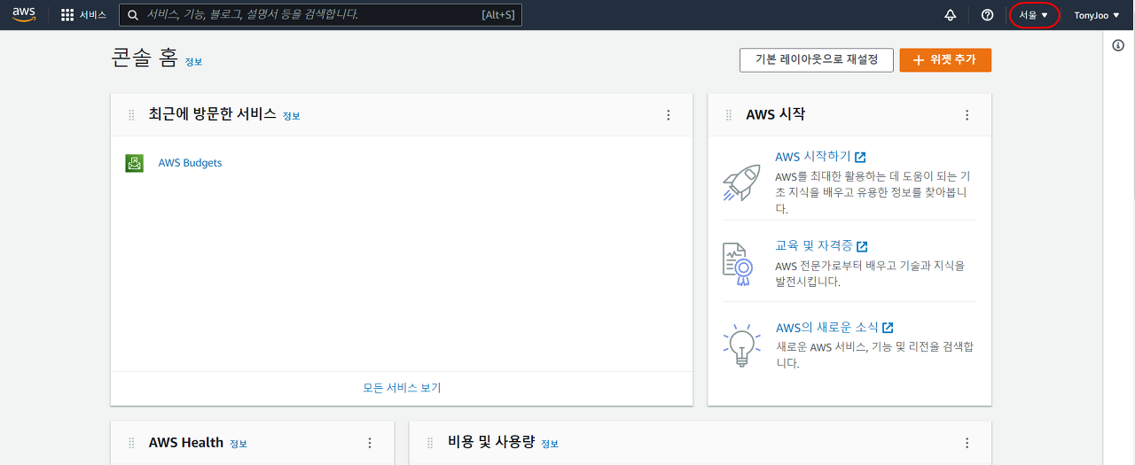Image resolution: width=1135 pixels, height=465 pixels.
Task: Open the AWS 시작하기 link
Action: (813, 157)
